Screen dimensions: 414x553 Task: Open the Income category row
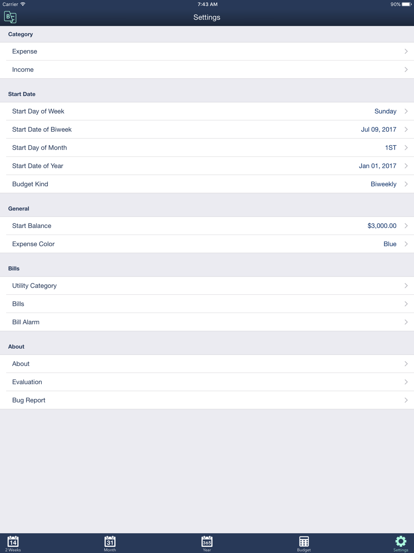(x=207, y=70)
